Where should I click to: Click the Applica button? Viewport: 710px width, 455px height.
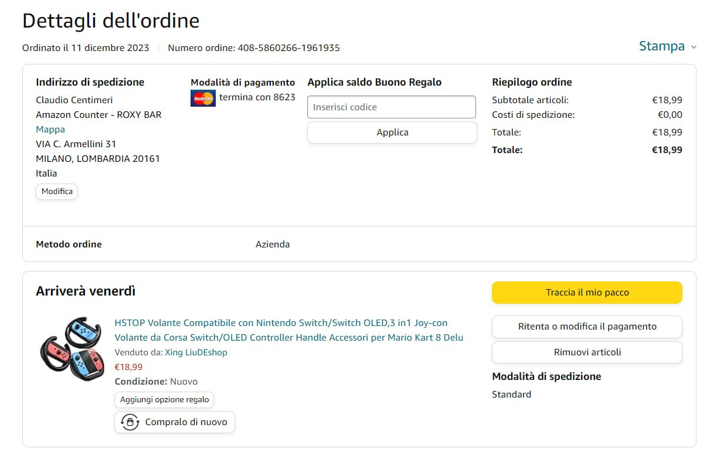392,133
